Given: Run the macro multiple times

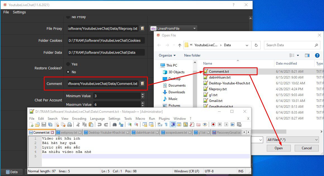Looking at the screenshot, I should tap(232, 124).
